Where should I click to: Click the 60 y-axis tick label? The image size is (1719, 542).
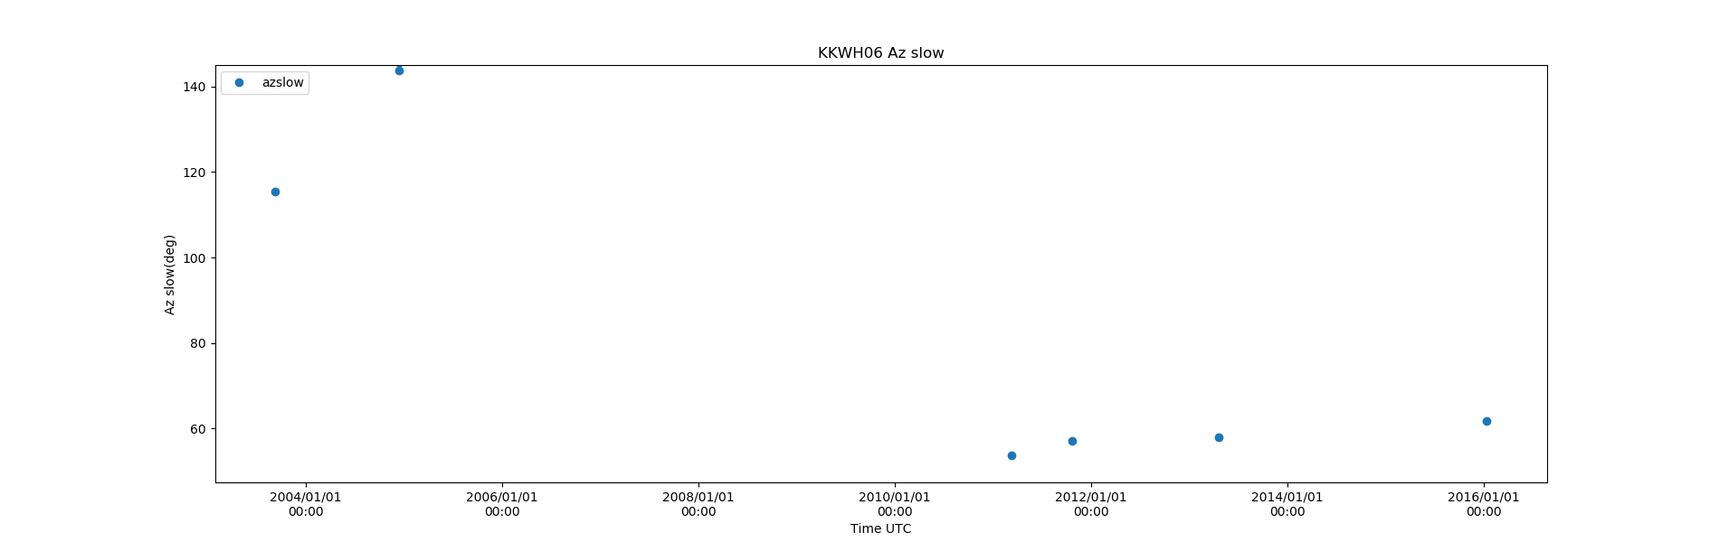[x=198, y=429]
